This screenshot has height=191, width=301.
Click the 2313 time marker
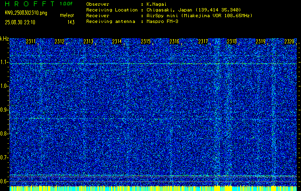(89, 42)
